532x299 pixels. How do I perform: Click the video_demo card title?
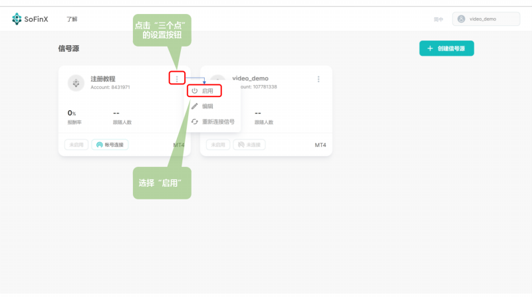(x=251, y=78)
